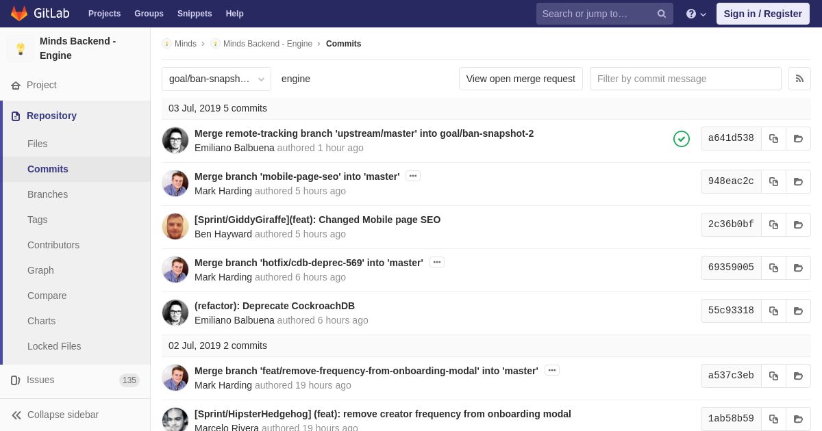
Task: Open commit hash 55c93318 link
Action: [731, 311]
